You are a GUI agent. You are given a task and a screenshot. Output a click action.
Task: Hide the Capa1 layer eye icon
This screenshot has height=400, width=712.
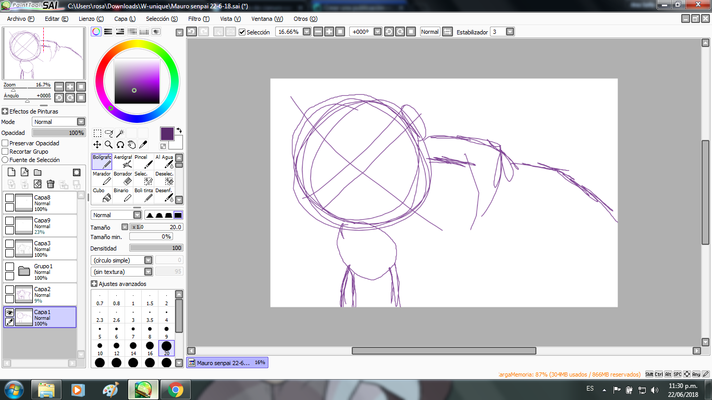(9, 312)
